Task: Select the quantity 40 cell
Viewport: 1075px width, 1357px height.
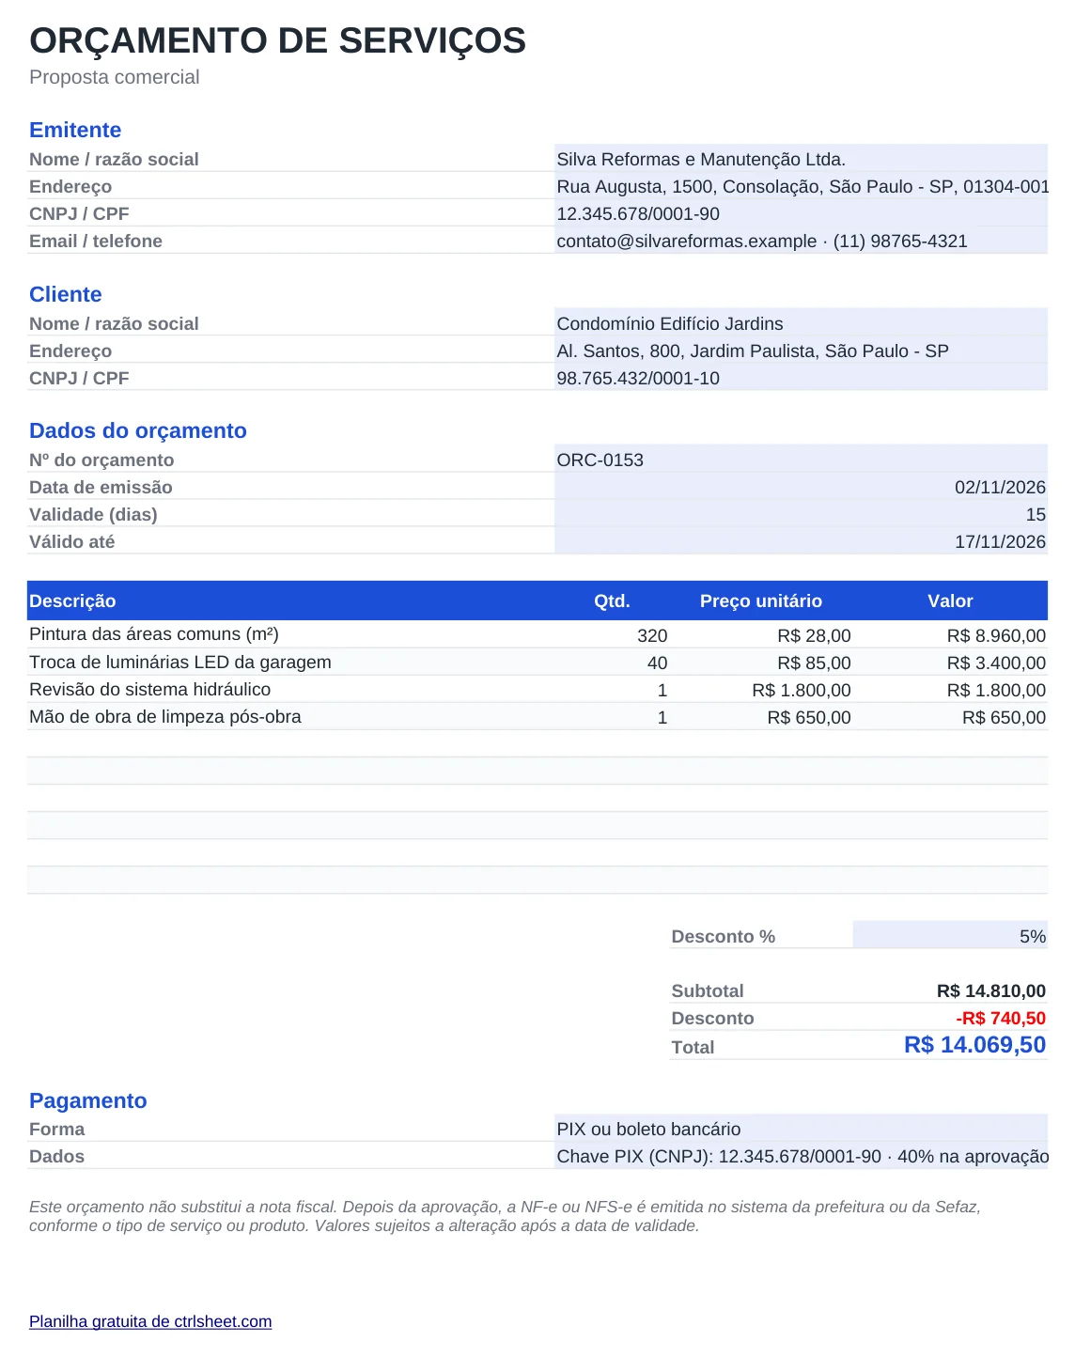Action: click(613, 663)
